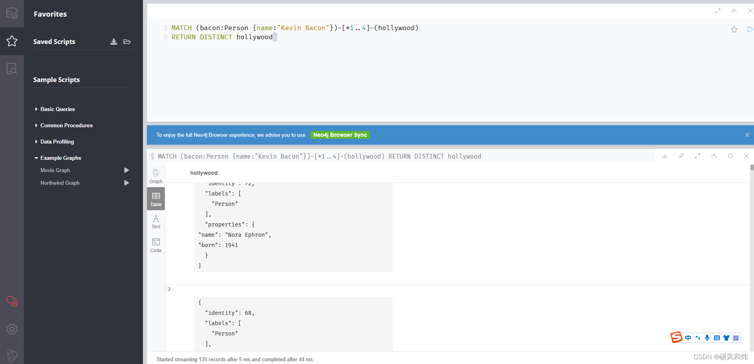Switch to the Graph result view
This screenshot has width=754, height=364.
pos(156,176)
